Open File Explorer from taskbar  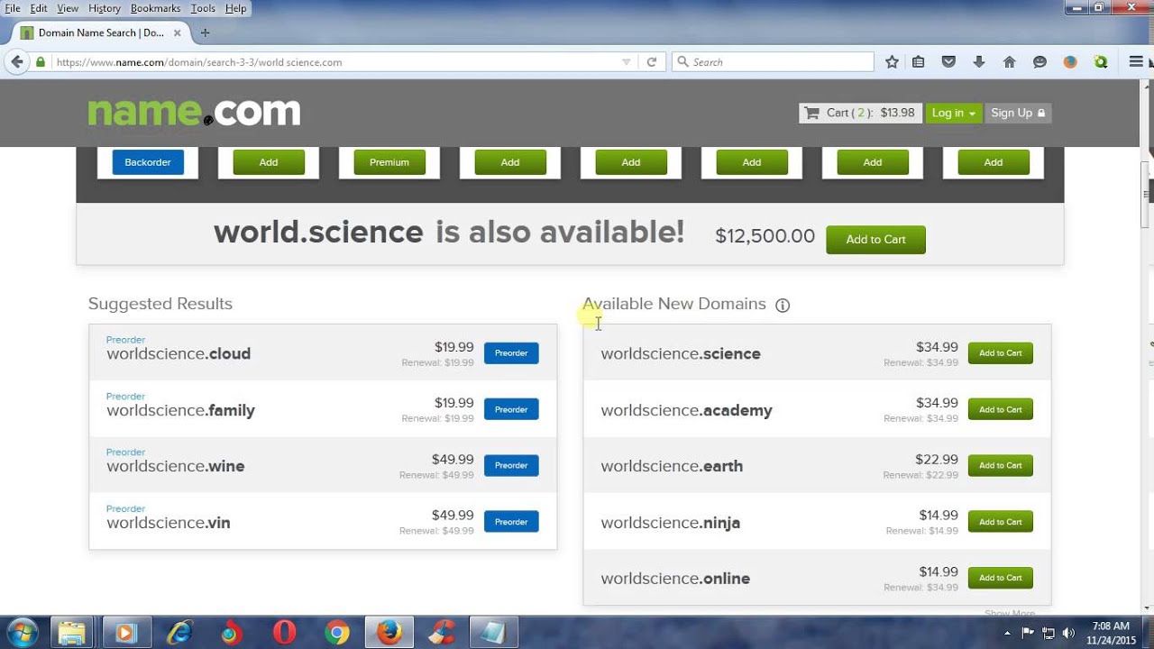(70, 633)
